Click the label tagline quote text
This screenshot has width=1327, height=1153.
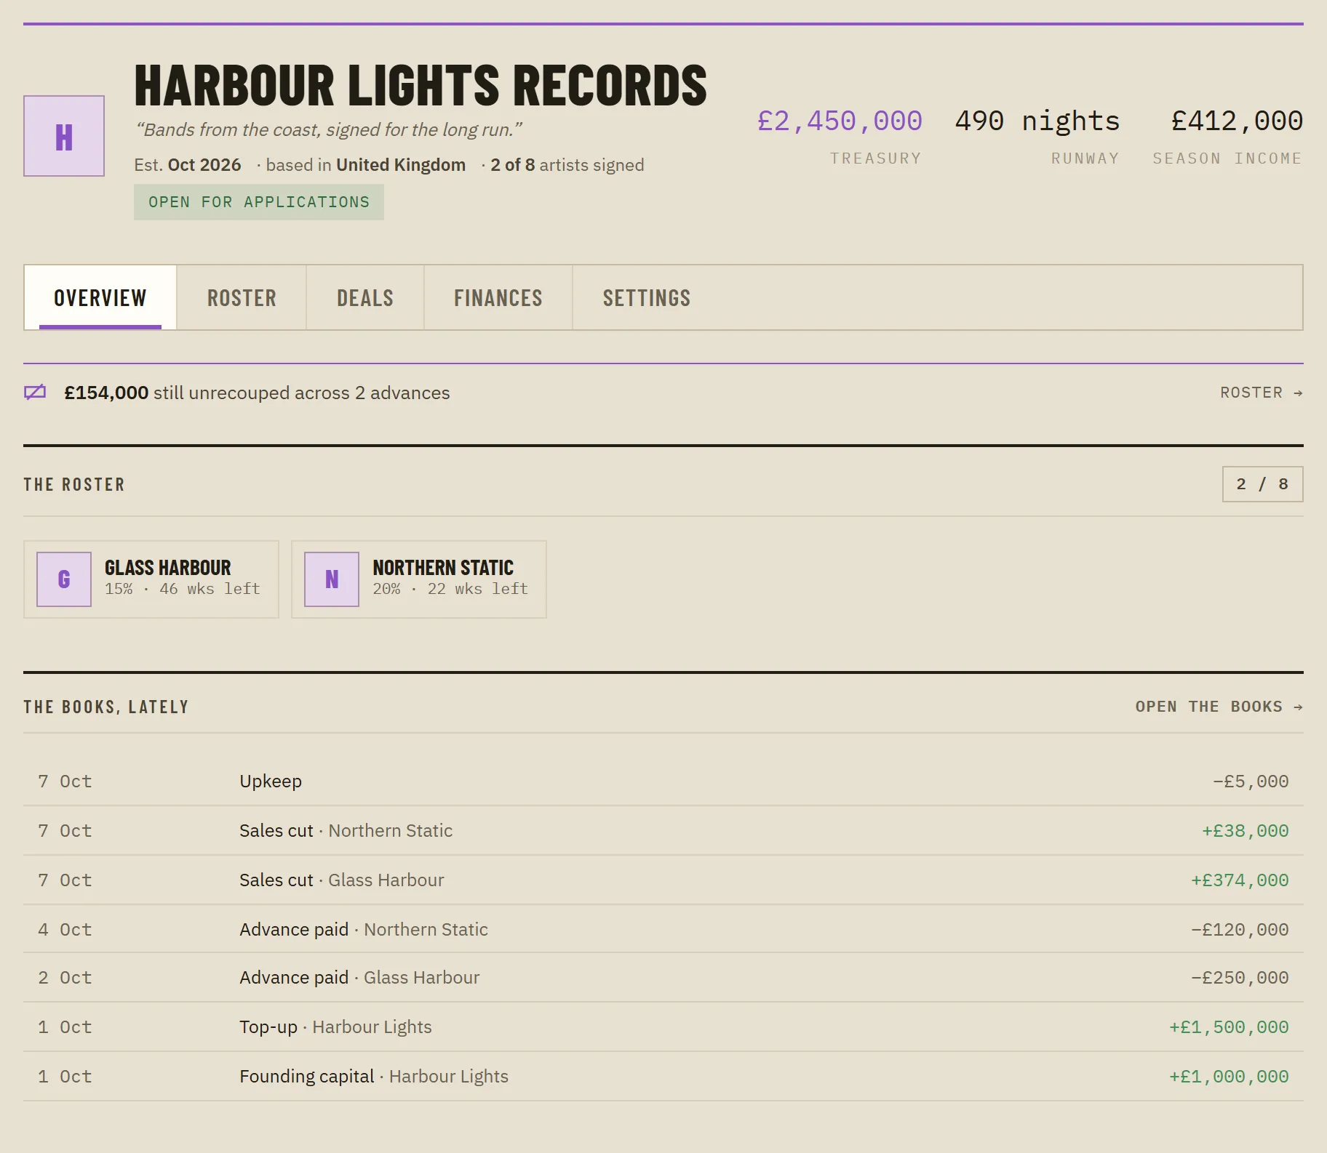(x=329, y=129)
